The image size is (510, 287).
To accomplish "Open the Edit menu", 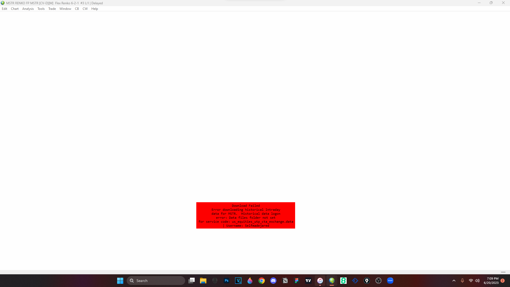I will [x=5, y=9].
